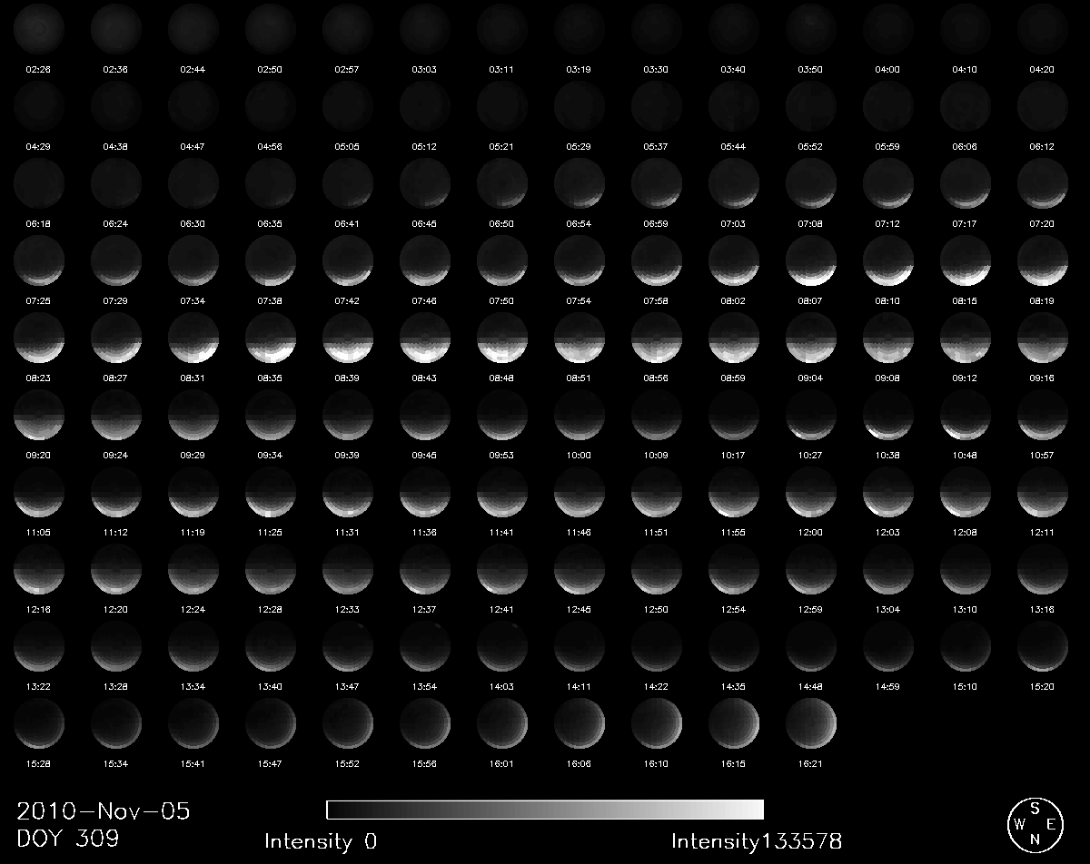The height and width of the screenshot is (864, 1090).
Task: Click the 07:50 time label
Action: point(502,300)
